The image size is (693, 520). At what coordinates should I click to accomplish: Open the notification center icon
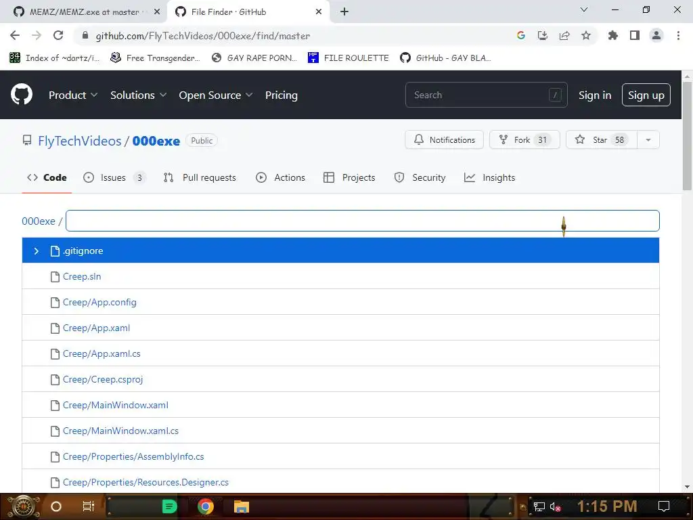(x=663, y=506)
